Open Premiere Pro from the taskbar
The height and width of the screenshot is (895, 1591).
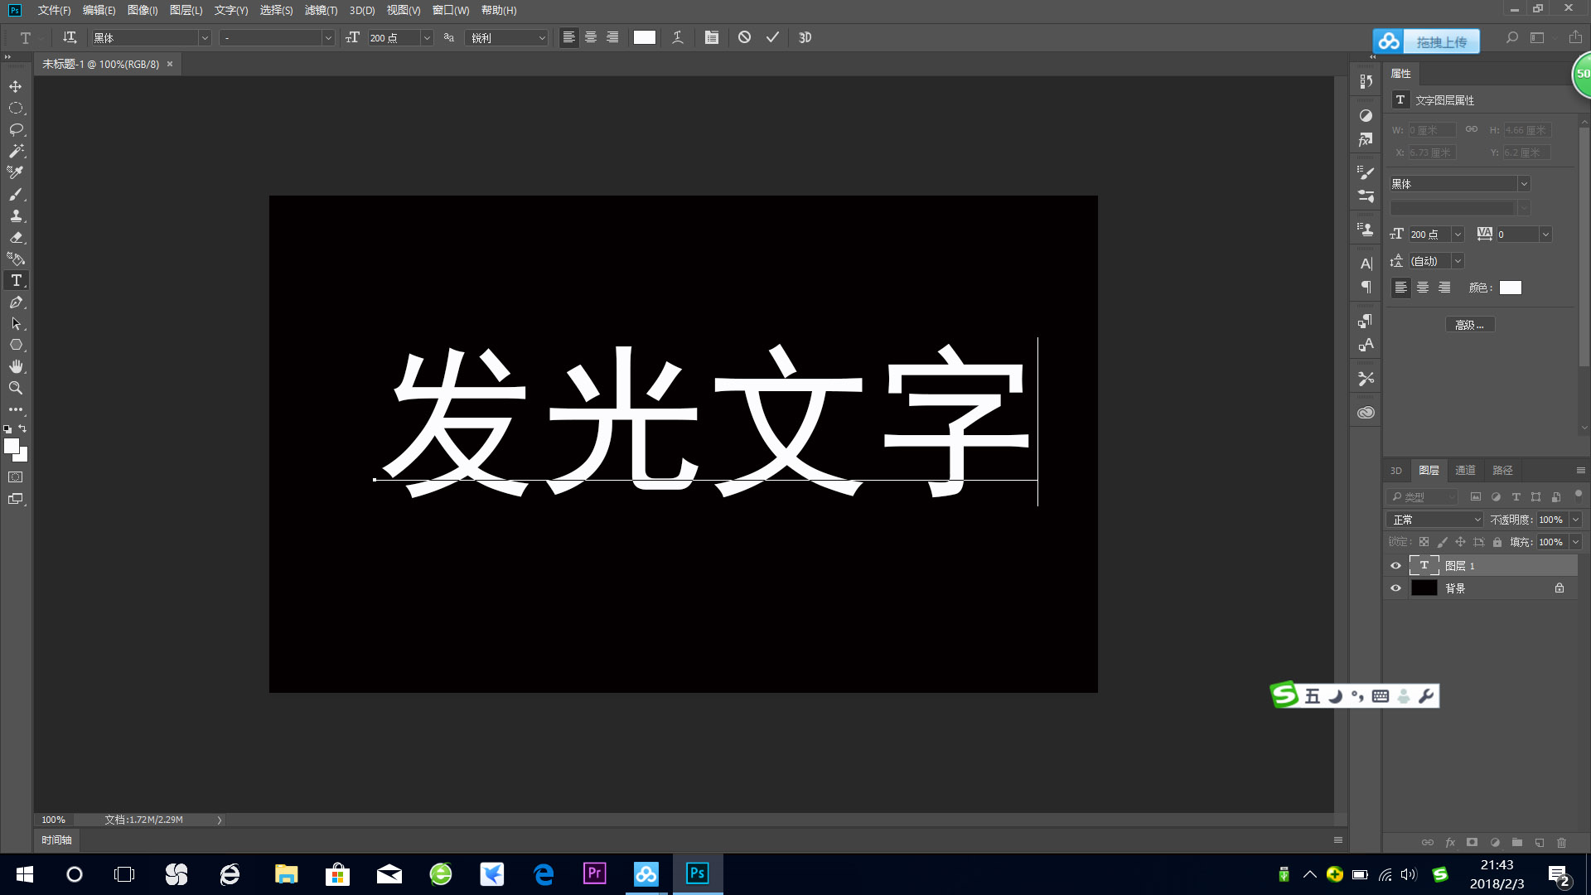[594, 873]
